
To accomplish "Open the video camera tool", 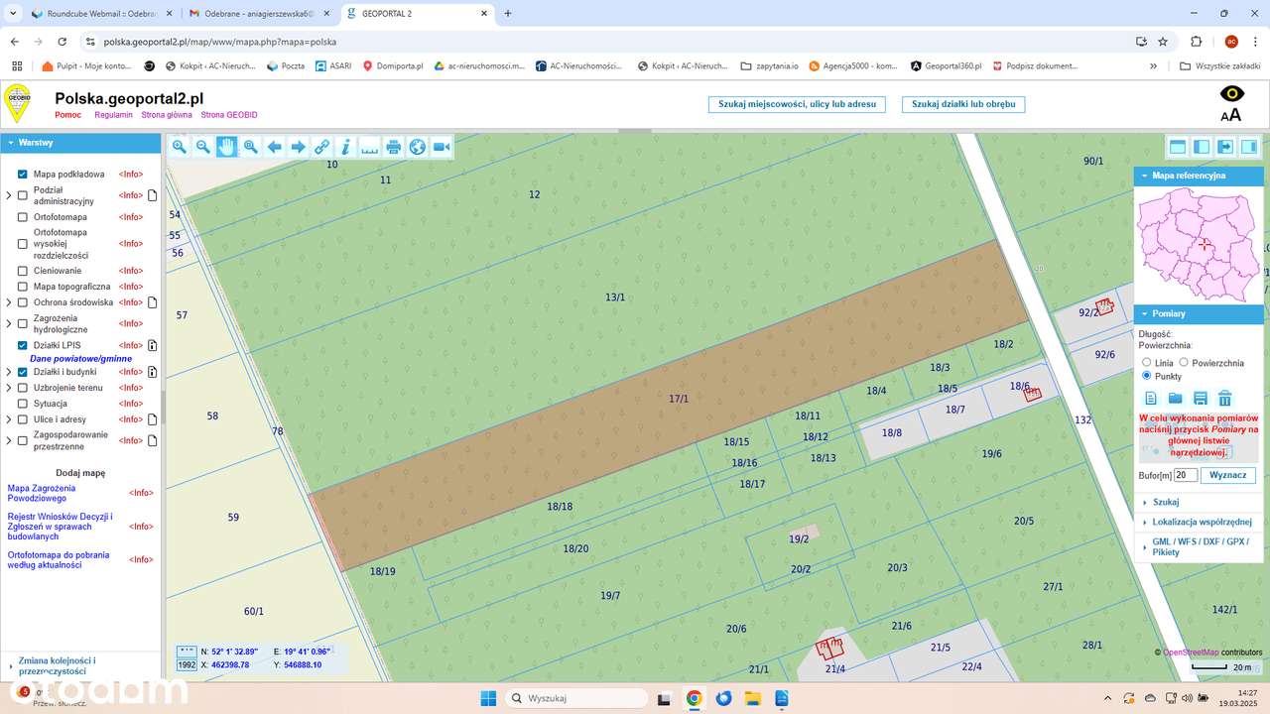I will click(442, 147).
